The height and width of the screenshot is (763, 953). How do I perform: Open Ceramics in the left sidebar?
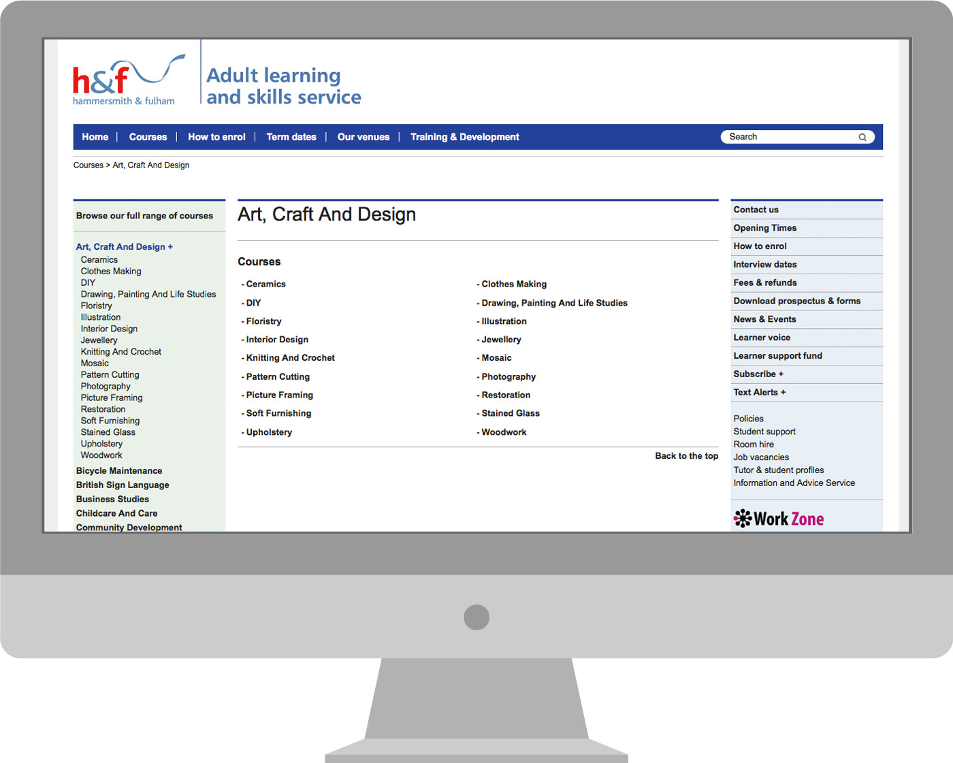(x=99, y=259)
